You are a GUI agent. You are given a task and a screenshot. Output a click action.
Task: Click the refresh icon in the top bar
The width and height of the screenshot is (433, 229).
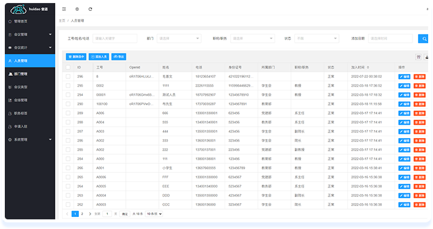[90, 9]
